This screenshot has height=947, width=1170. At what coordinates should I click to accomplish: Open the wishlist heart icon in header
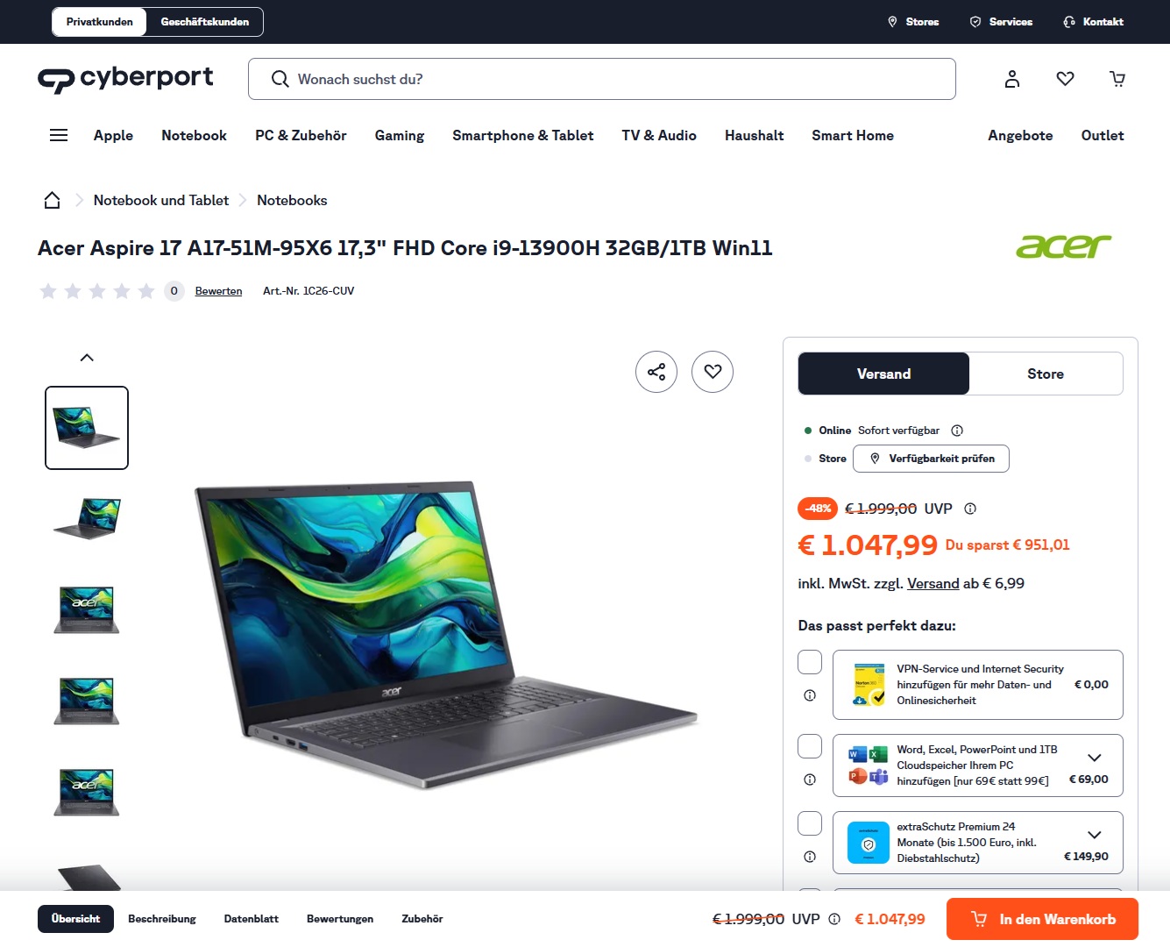point(1065,79)
